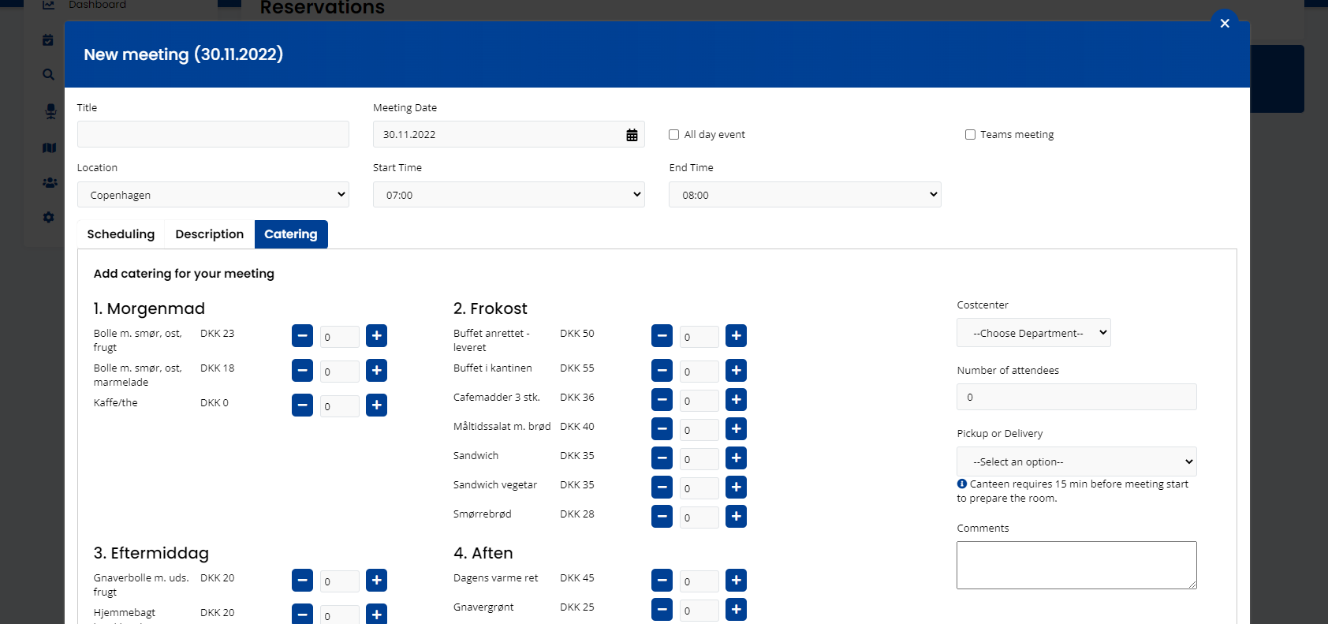Open the calendar icon in the left sidebar
Viewport: 1328px width, 624px height.
[48, 39]
